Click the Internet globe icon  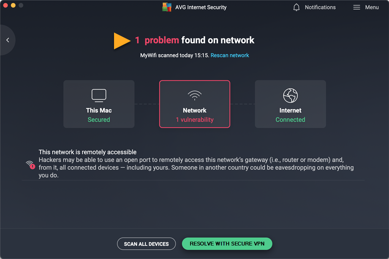click(x=290, y=95)
